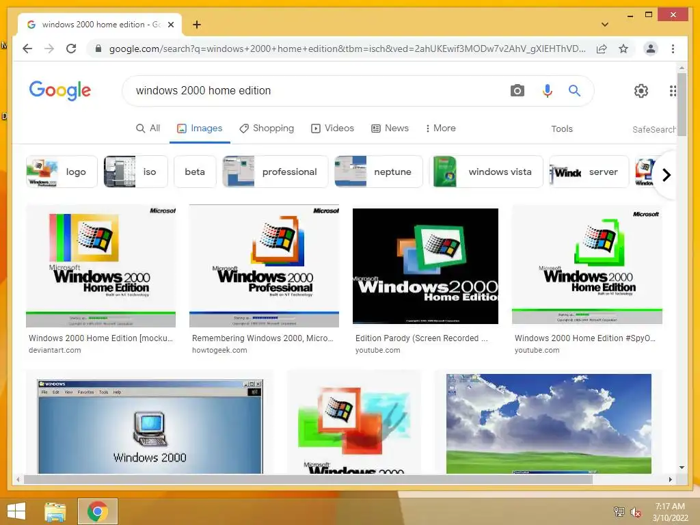This screenshot has height=525, width=700.
Task: Open Chrome profile avatar icon
Action: 651,49
